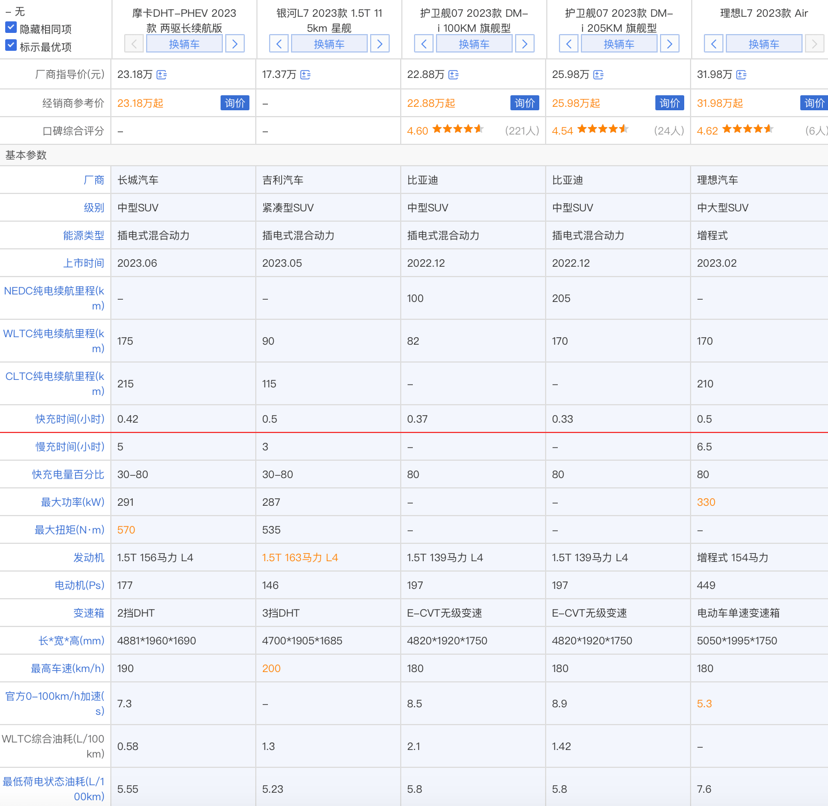Click the CLTC纯电续航里程 label
Screen dimensions: 828x806
55,384
